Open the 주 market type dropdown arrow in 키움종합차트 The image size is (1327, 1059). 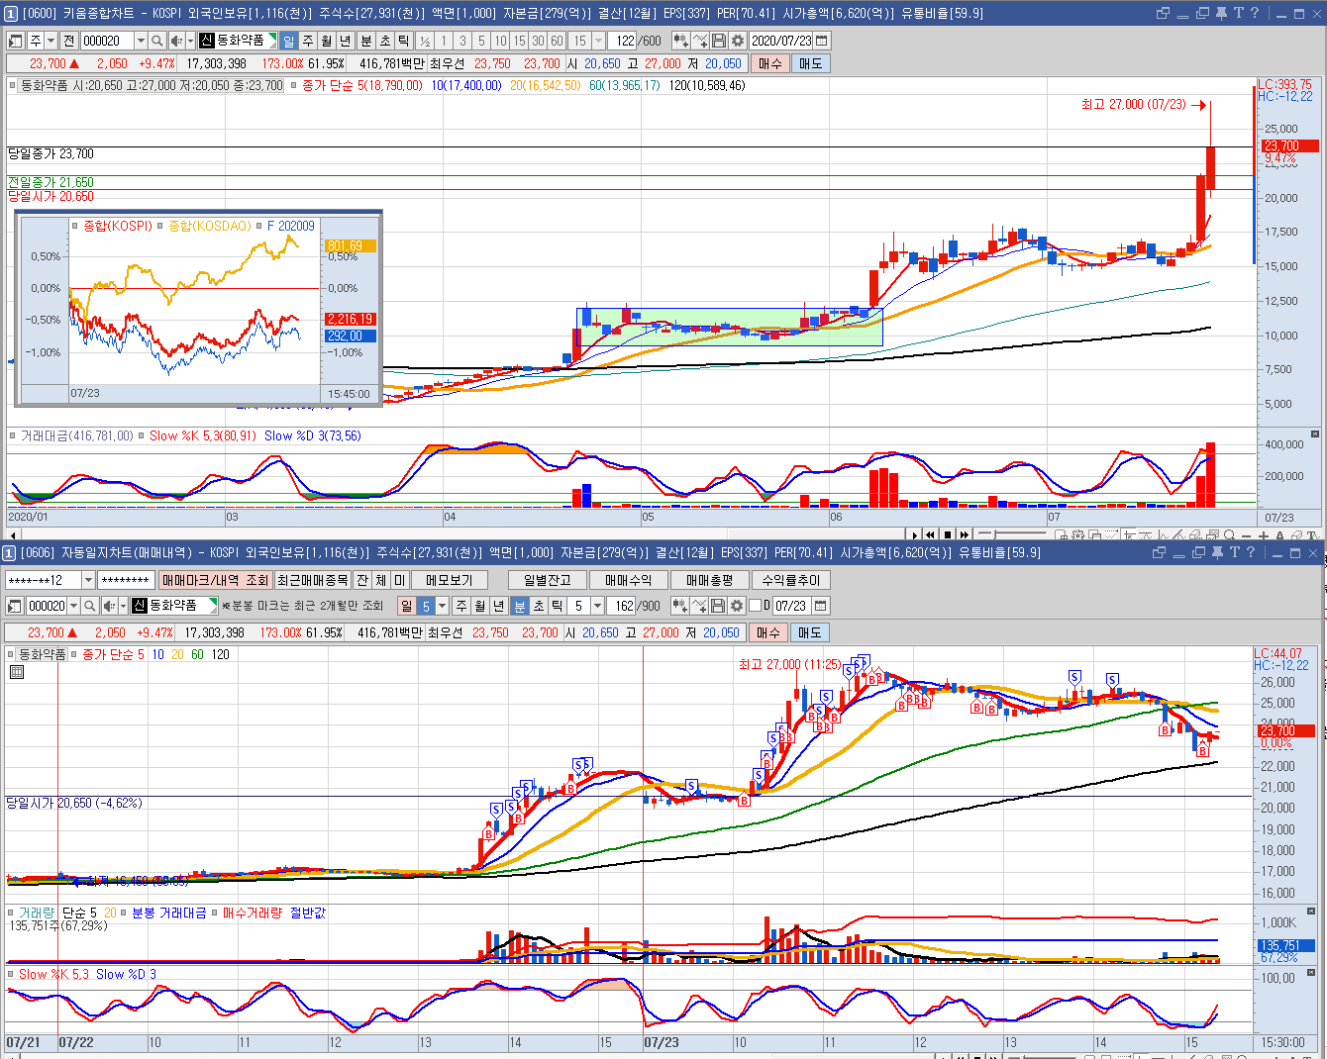(51, 41)
